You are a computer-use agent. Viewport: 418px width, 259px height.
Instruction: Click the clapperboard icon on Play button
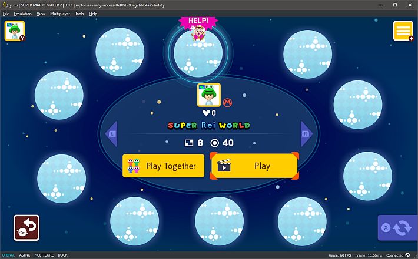point(224,166)
